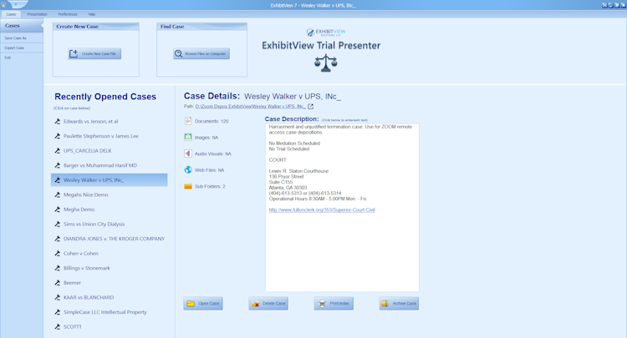Click the icon on Archive Case button
The width and height of the screenshot is (627, 338).
pos(385,304)
